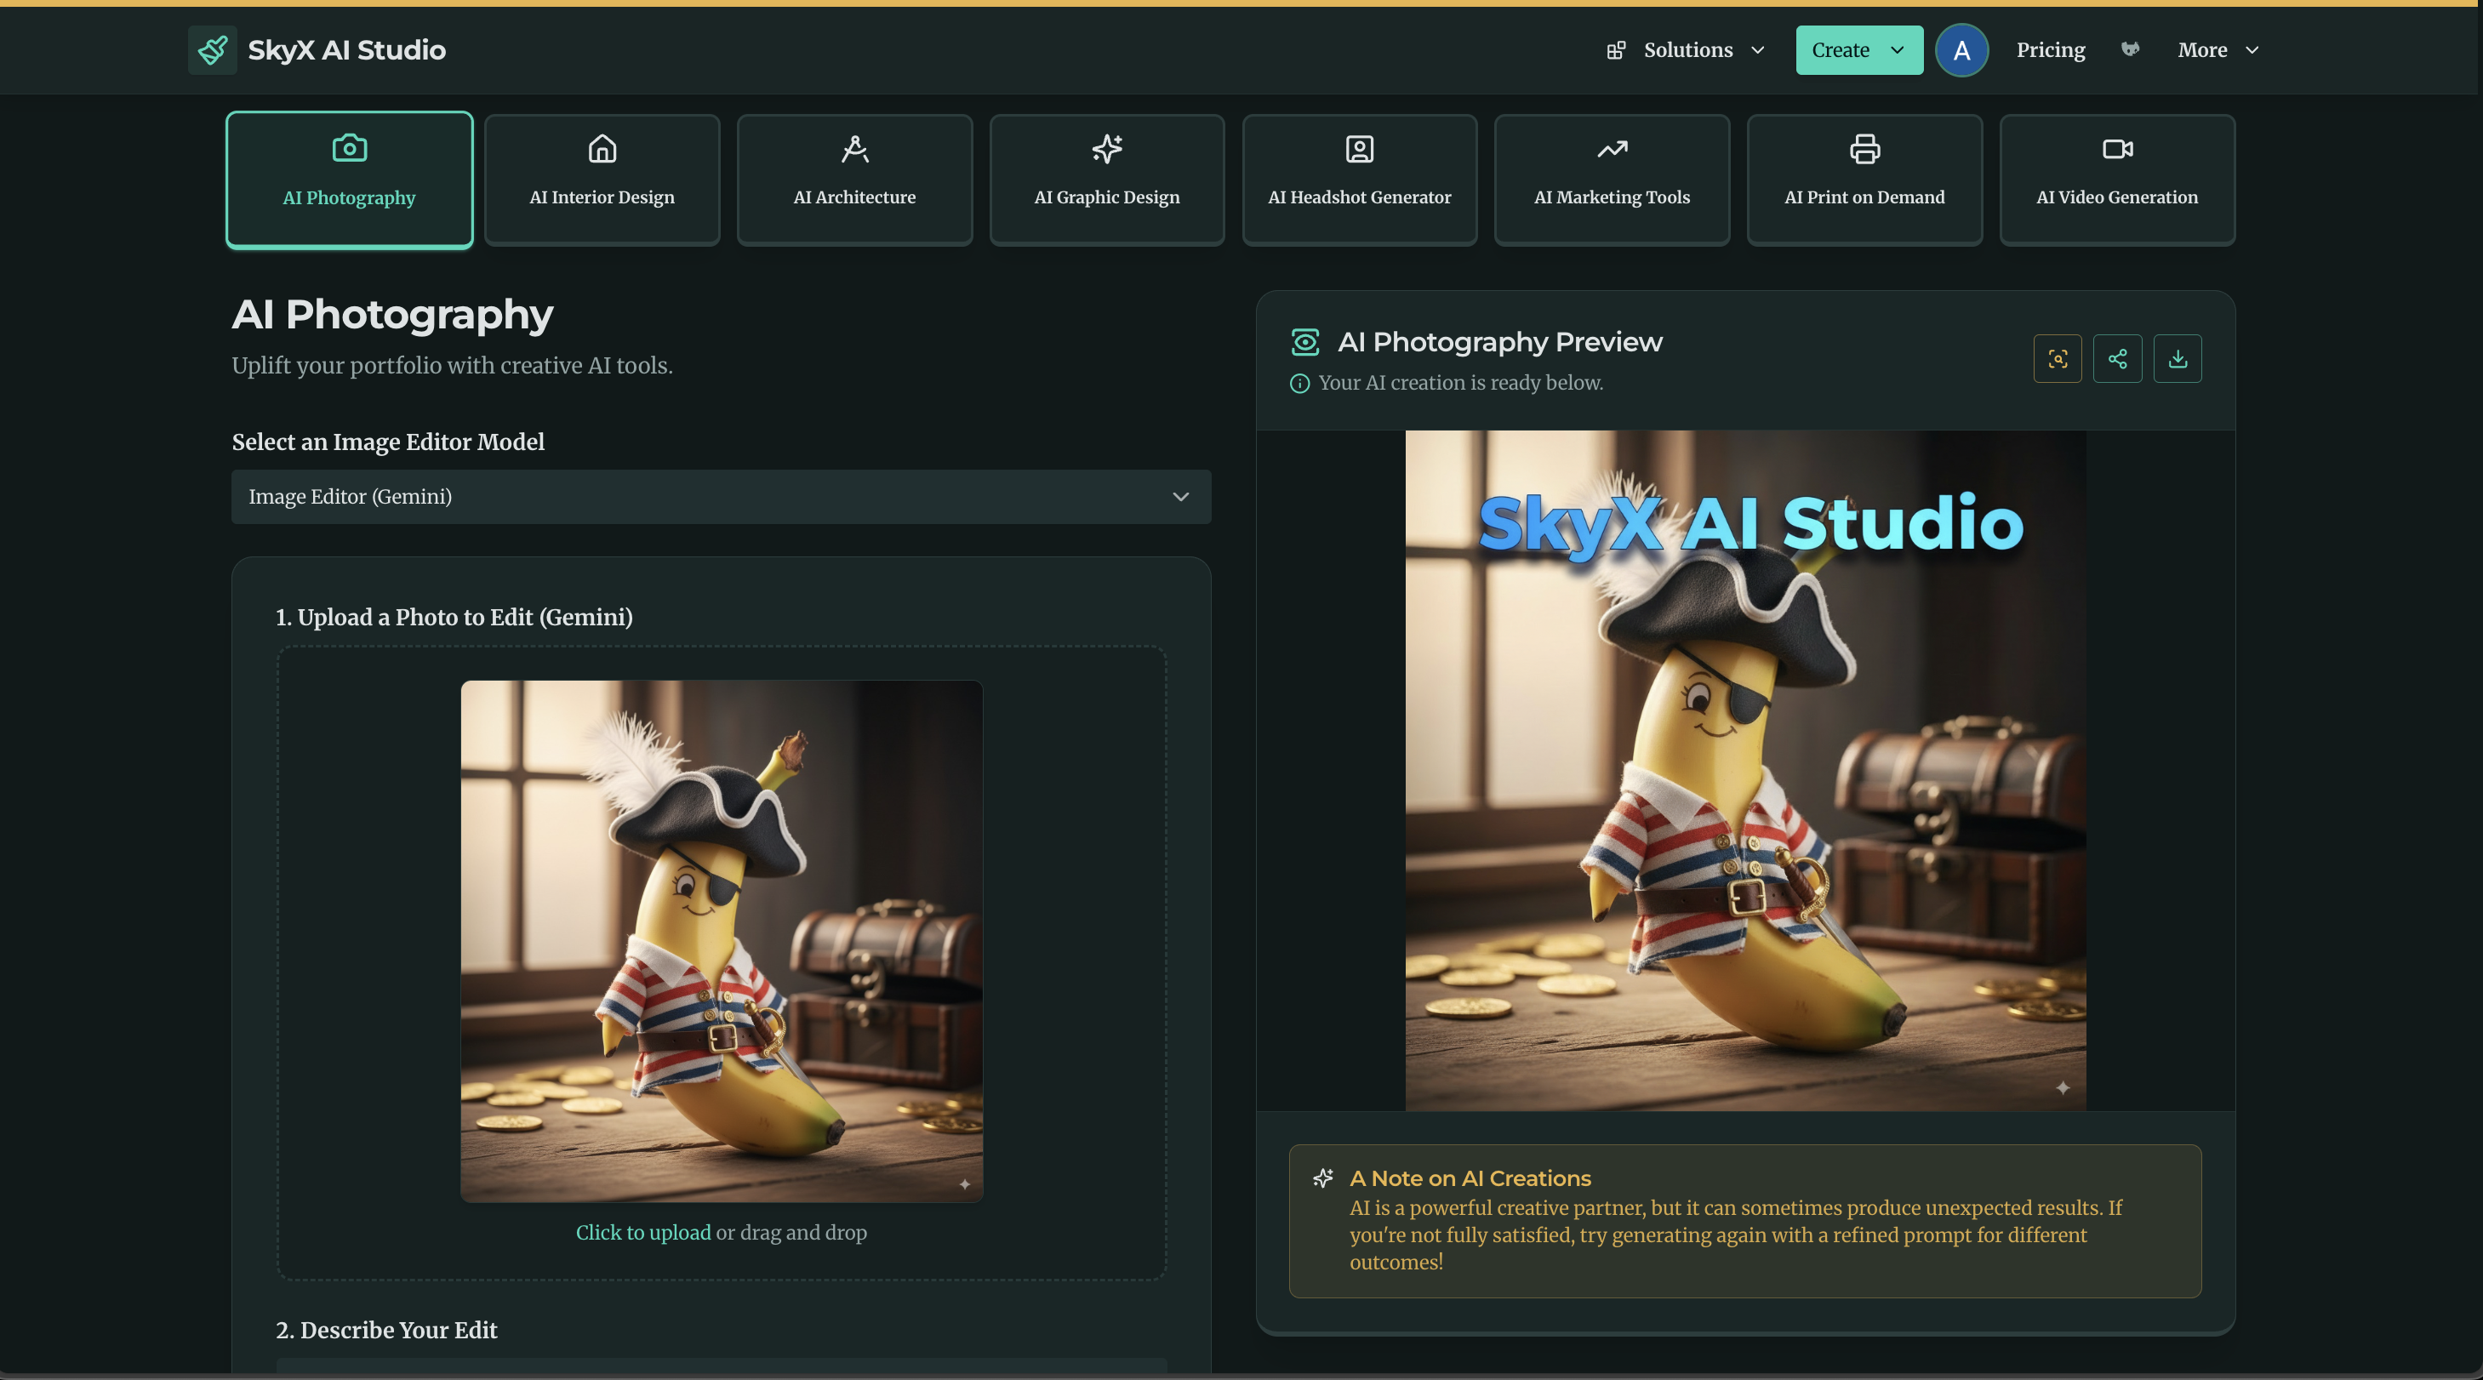Switch to the AI Interior Design tab
This screenshot has height=1380, width=2483.
(x=602, y=180)
